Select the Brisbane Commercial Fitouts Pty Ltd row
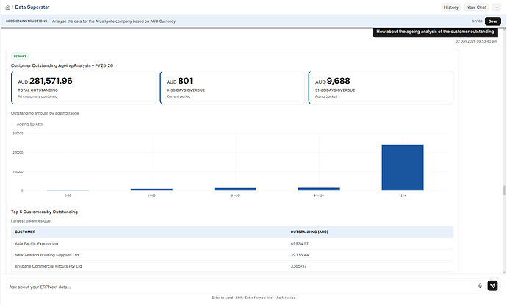Image resolution: width=507 pixels, height=305 pixels. click(x=232, y=266)
